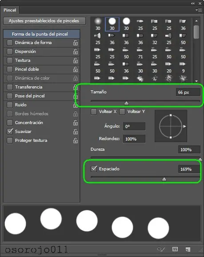Screen dimensions: 204x257
Task: Click the create new brush icon
Action: 188,249
